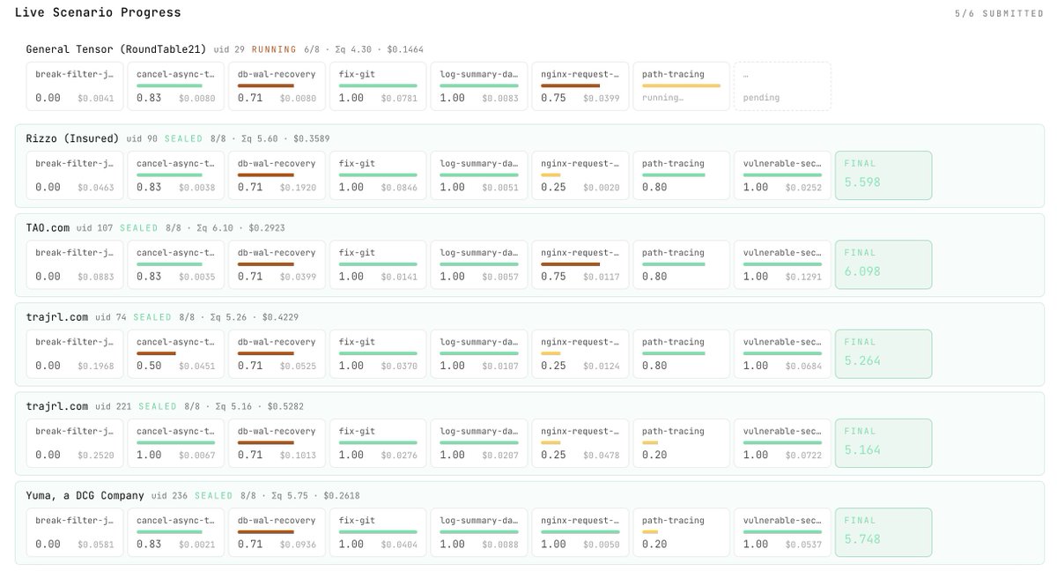Open the log-summary card in trajrl.com uid 74 row

click(x=479, y=354)
